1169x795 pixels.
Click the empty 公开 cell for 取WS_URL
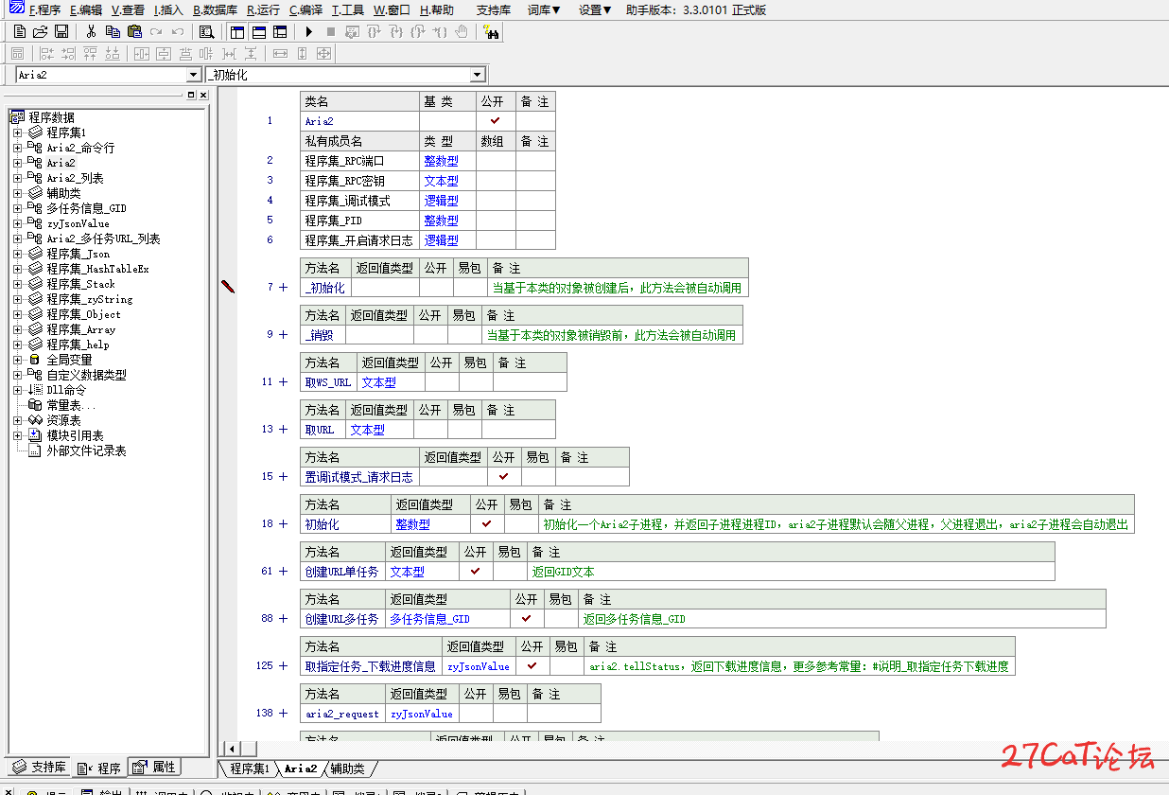[x=442, y=382]
